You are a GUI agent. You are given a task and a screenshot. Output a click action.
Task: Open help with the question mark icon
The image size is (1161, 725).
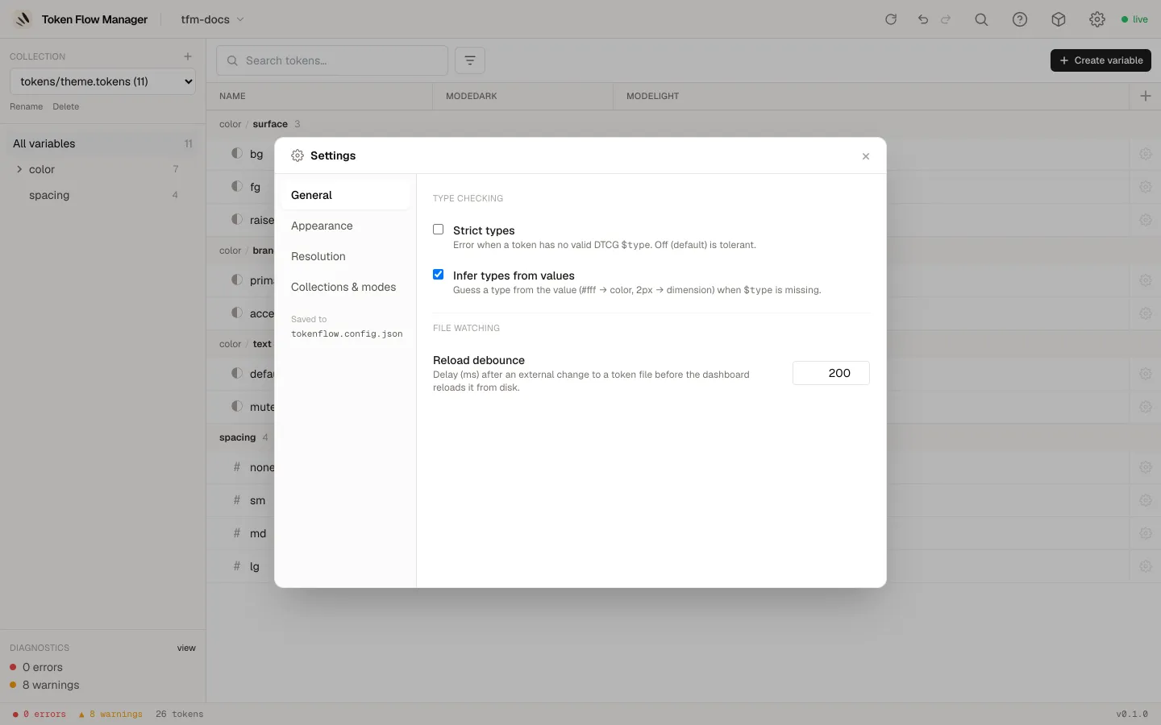pos(1020,19)
